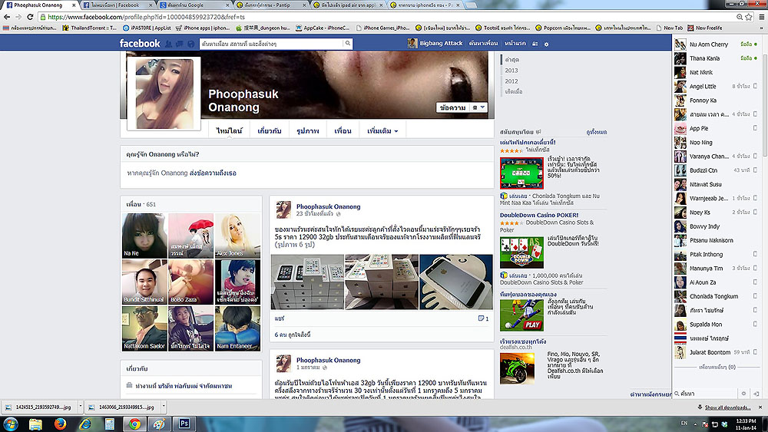Click the Bigbang Attack profile link

tap(435, 43)
